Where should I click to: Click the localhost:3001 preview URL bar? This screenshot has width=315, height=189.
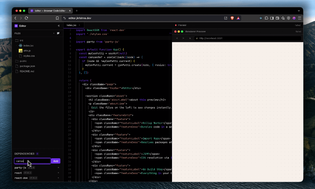(x=248, y=38)
